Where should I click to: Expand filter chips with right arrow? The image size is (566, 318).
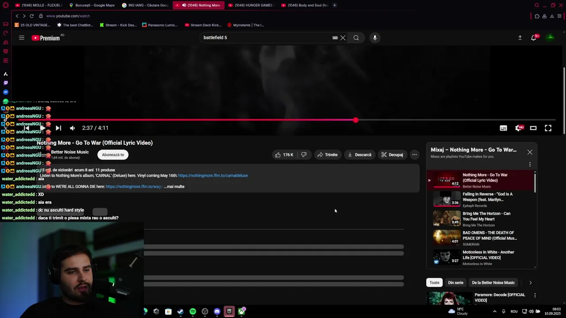click(x=530, y=283)
